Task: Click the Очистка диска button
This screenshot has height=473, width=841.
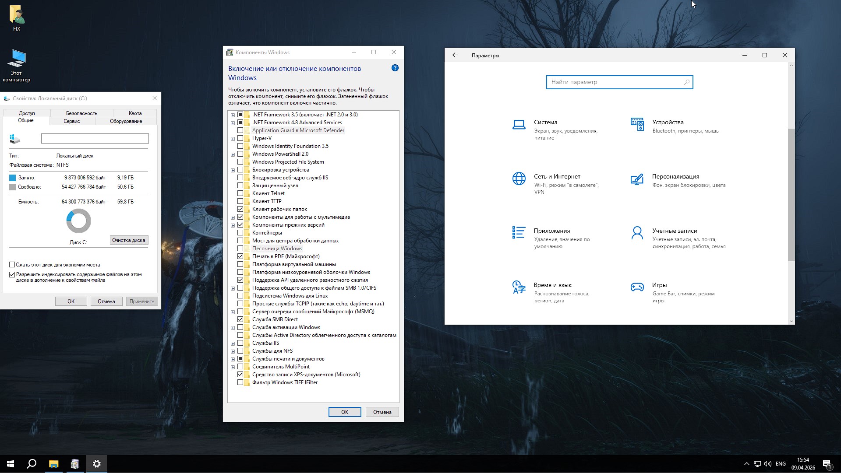Action: [x=128, y=240]
